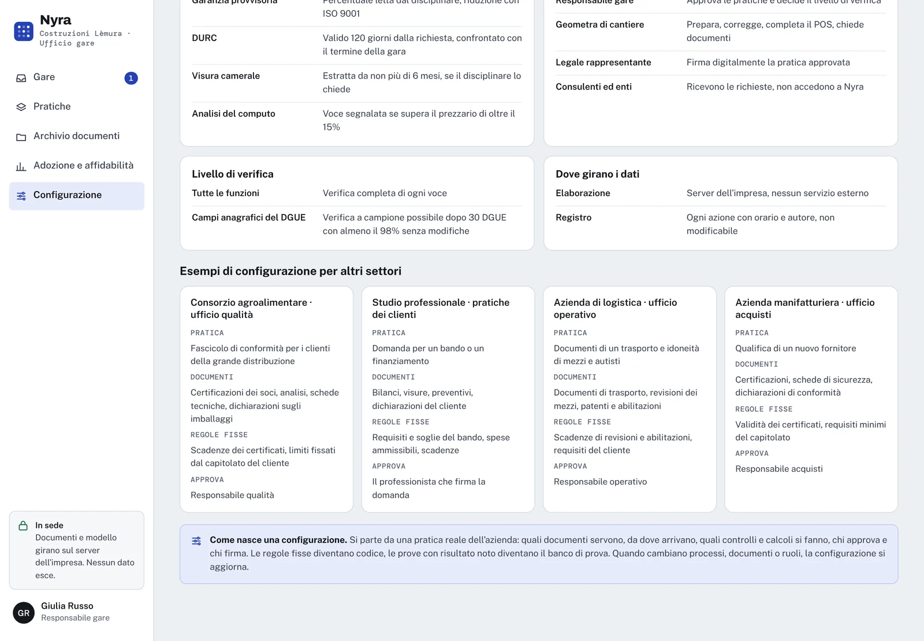Click the Legale rappresentante role
The width and height of the screenshot is (924, 641).
603,62
